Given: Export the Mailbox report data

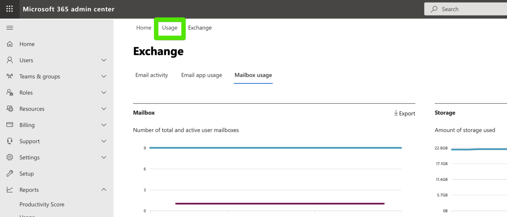Looking at the screenshot, I should click(x=405, y=113).
